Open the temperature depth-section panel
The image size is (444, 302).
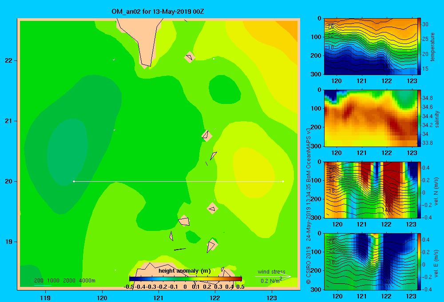coord(371,47)
